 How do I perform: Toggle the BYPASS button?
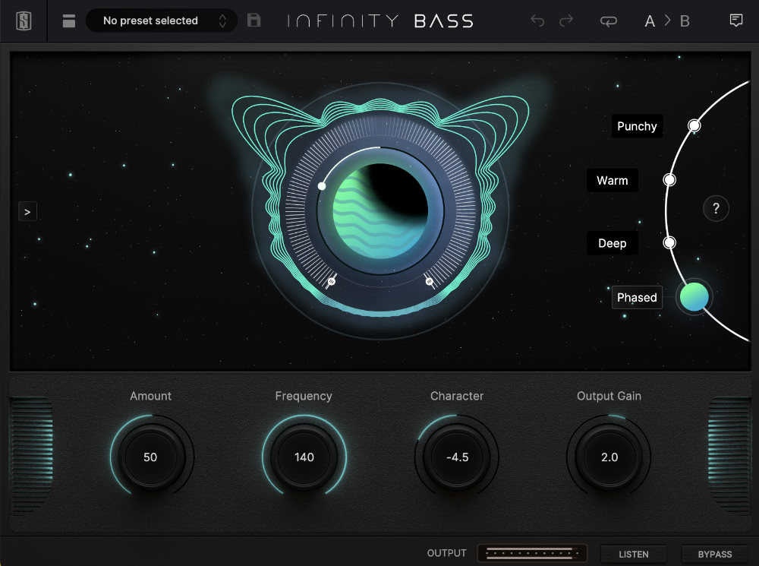[x=715, y=554]
